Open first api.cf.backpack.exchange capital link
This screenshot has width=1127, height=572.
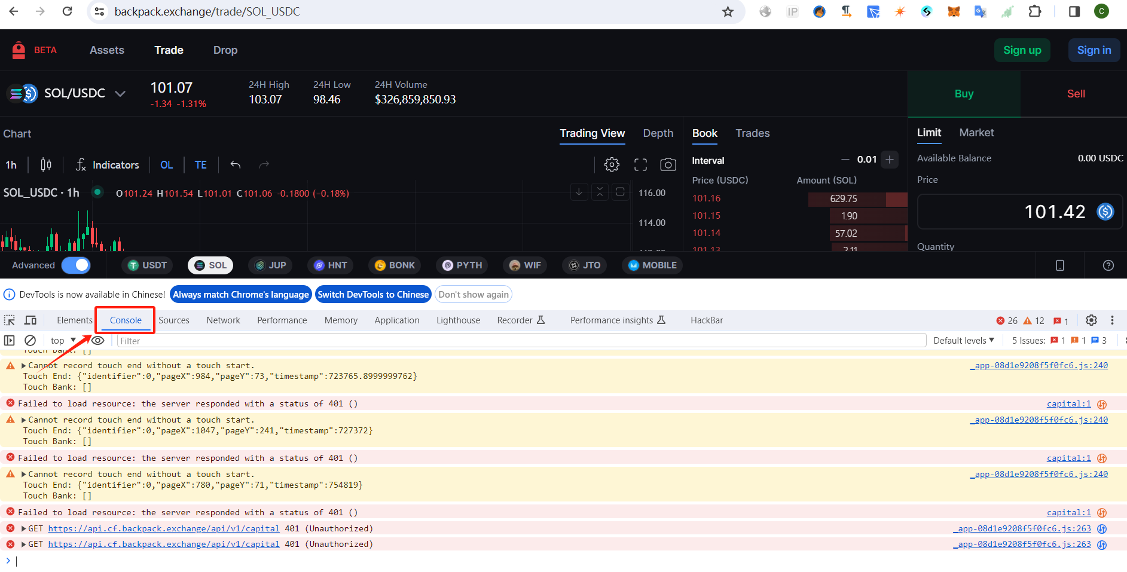[x=164, y=529]
